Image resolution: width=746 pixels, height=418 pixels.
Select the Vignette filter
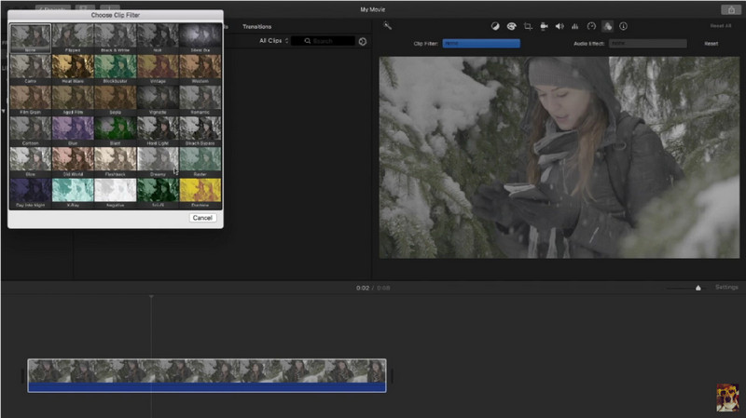click(158, 100)
